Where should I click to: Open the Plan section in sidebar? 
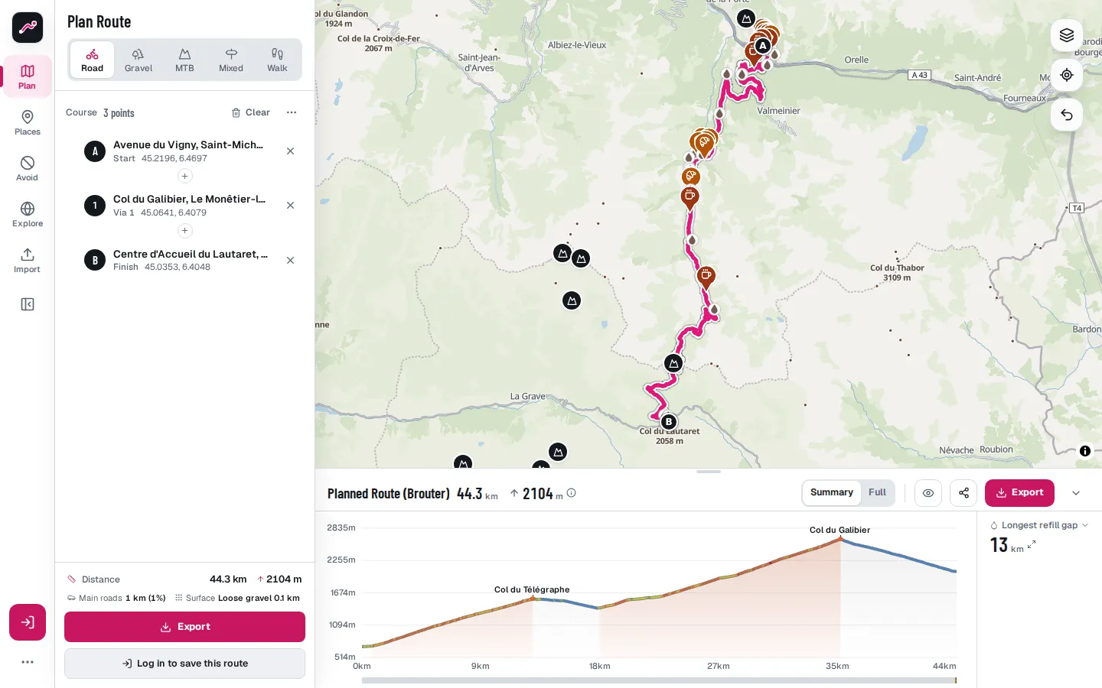click(28, 76)
